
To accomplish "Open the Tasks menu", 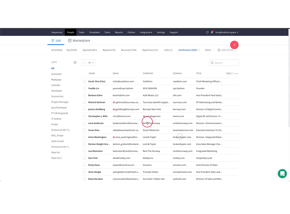I will click(x=81, y=32).
